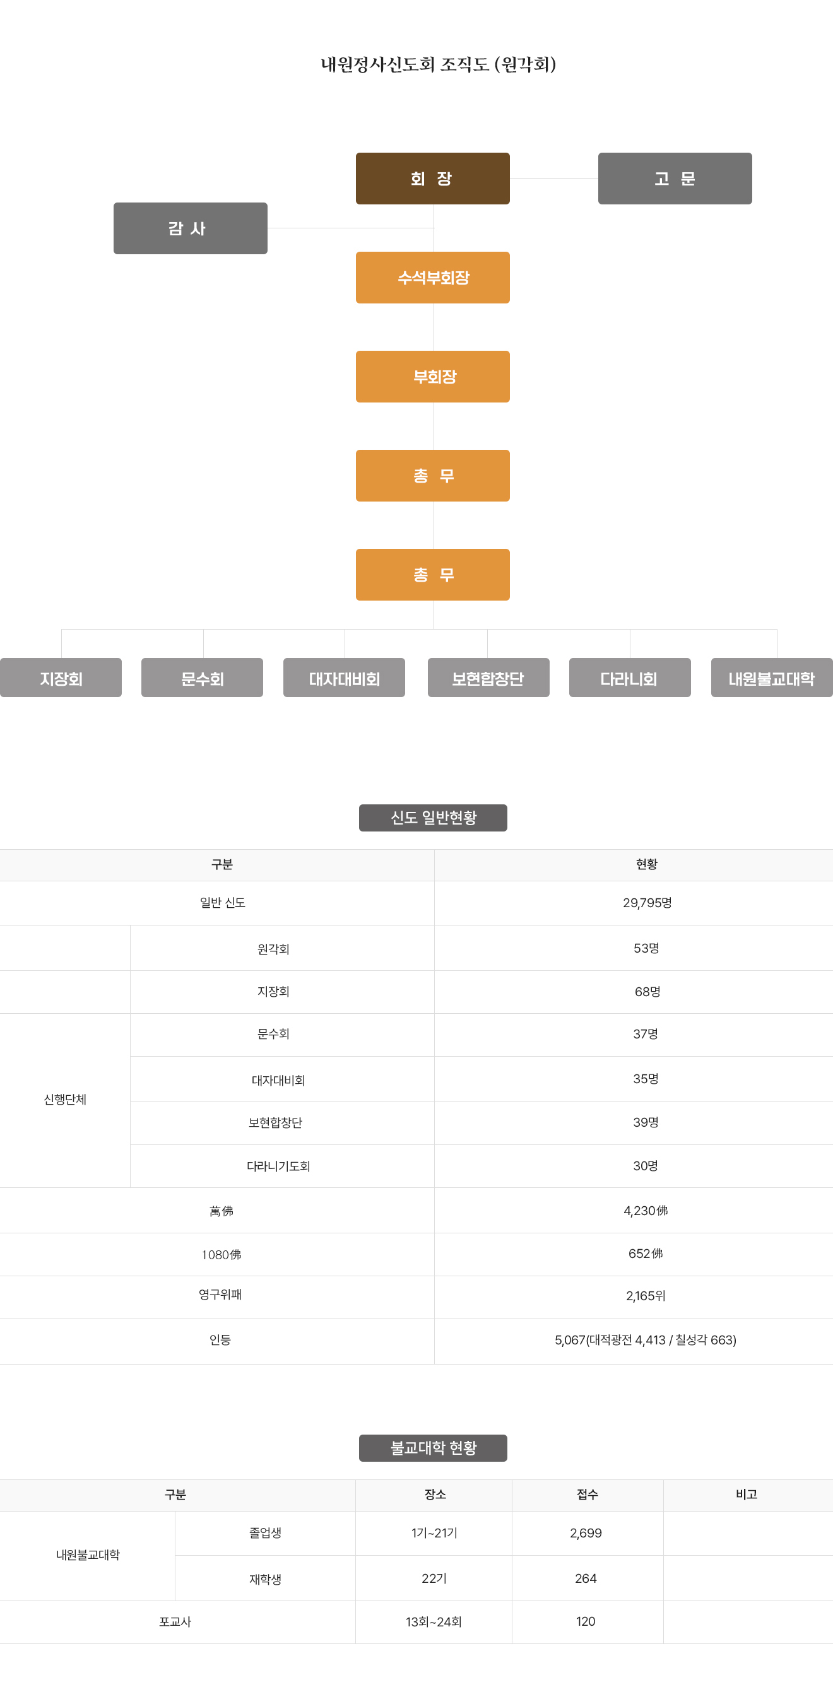Viewport: 833px width, 1692px height.
Task: Click the 문수회 box in the chart
Action: point(202,678)
